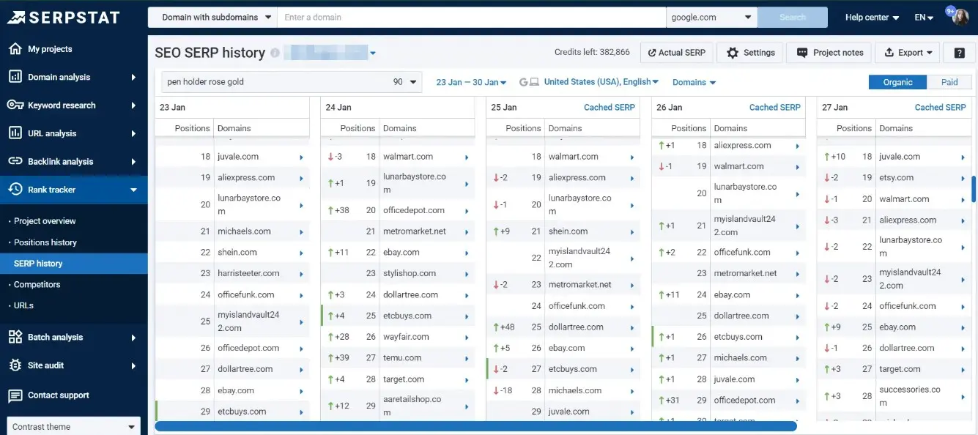Open Cached SERP for 26 Jan

[775, 108]
